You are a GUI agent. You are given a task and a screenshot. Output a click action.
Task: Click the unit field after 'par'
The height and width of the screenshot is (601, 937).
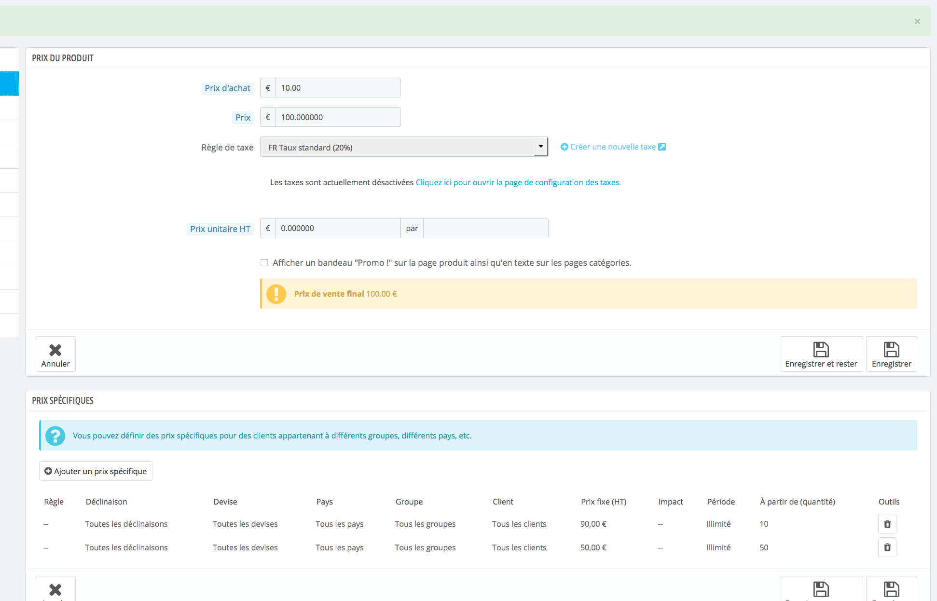click(485, 228)
